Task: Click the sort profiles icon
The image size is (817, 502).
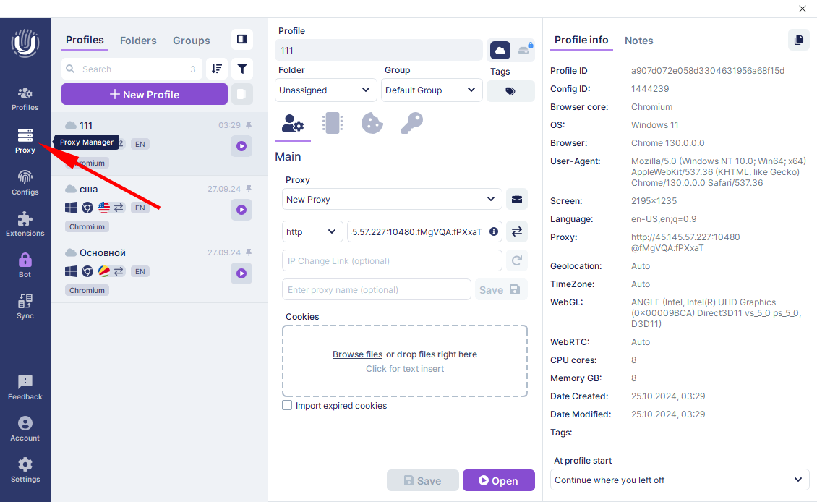Action: pos(216,69)
